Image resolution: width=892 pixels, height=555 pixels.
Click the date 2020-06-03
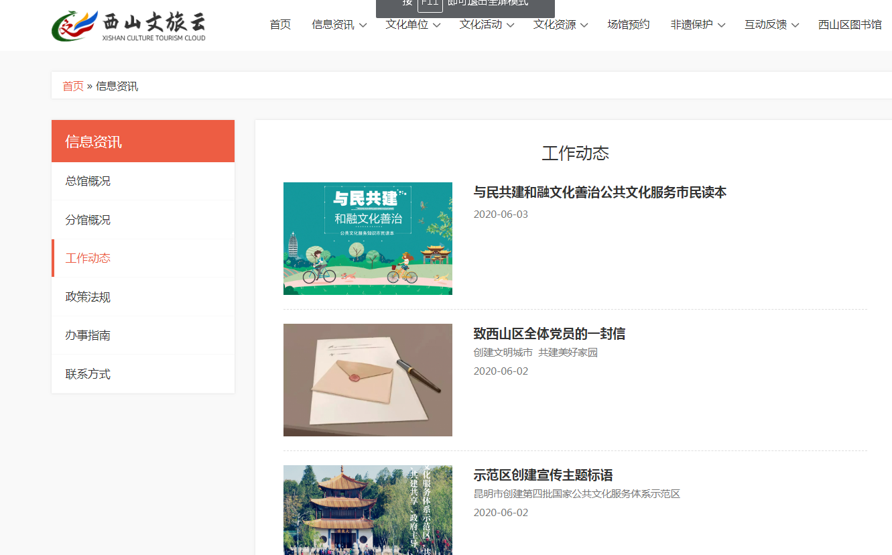click(x=501, y=214)
